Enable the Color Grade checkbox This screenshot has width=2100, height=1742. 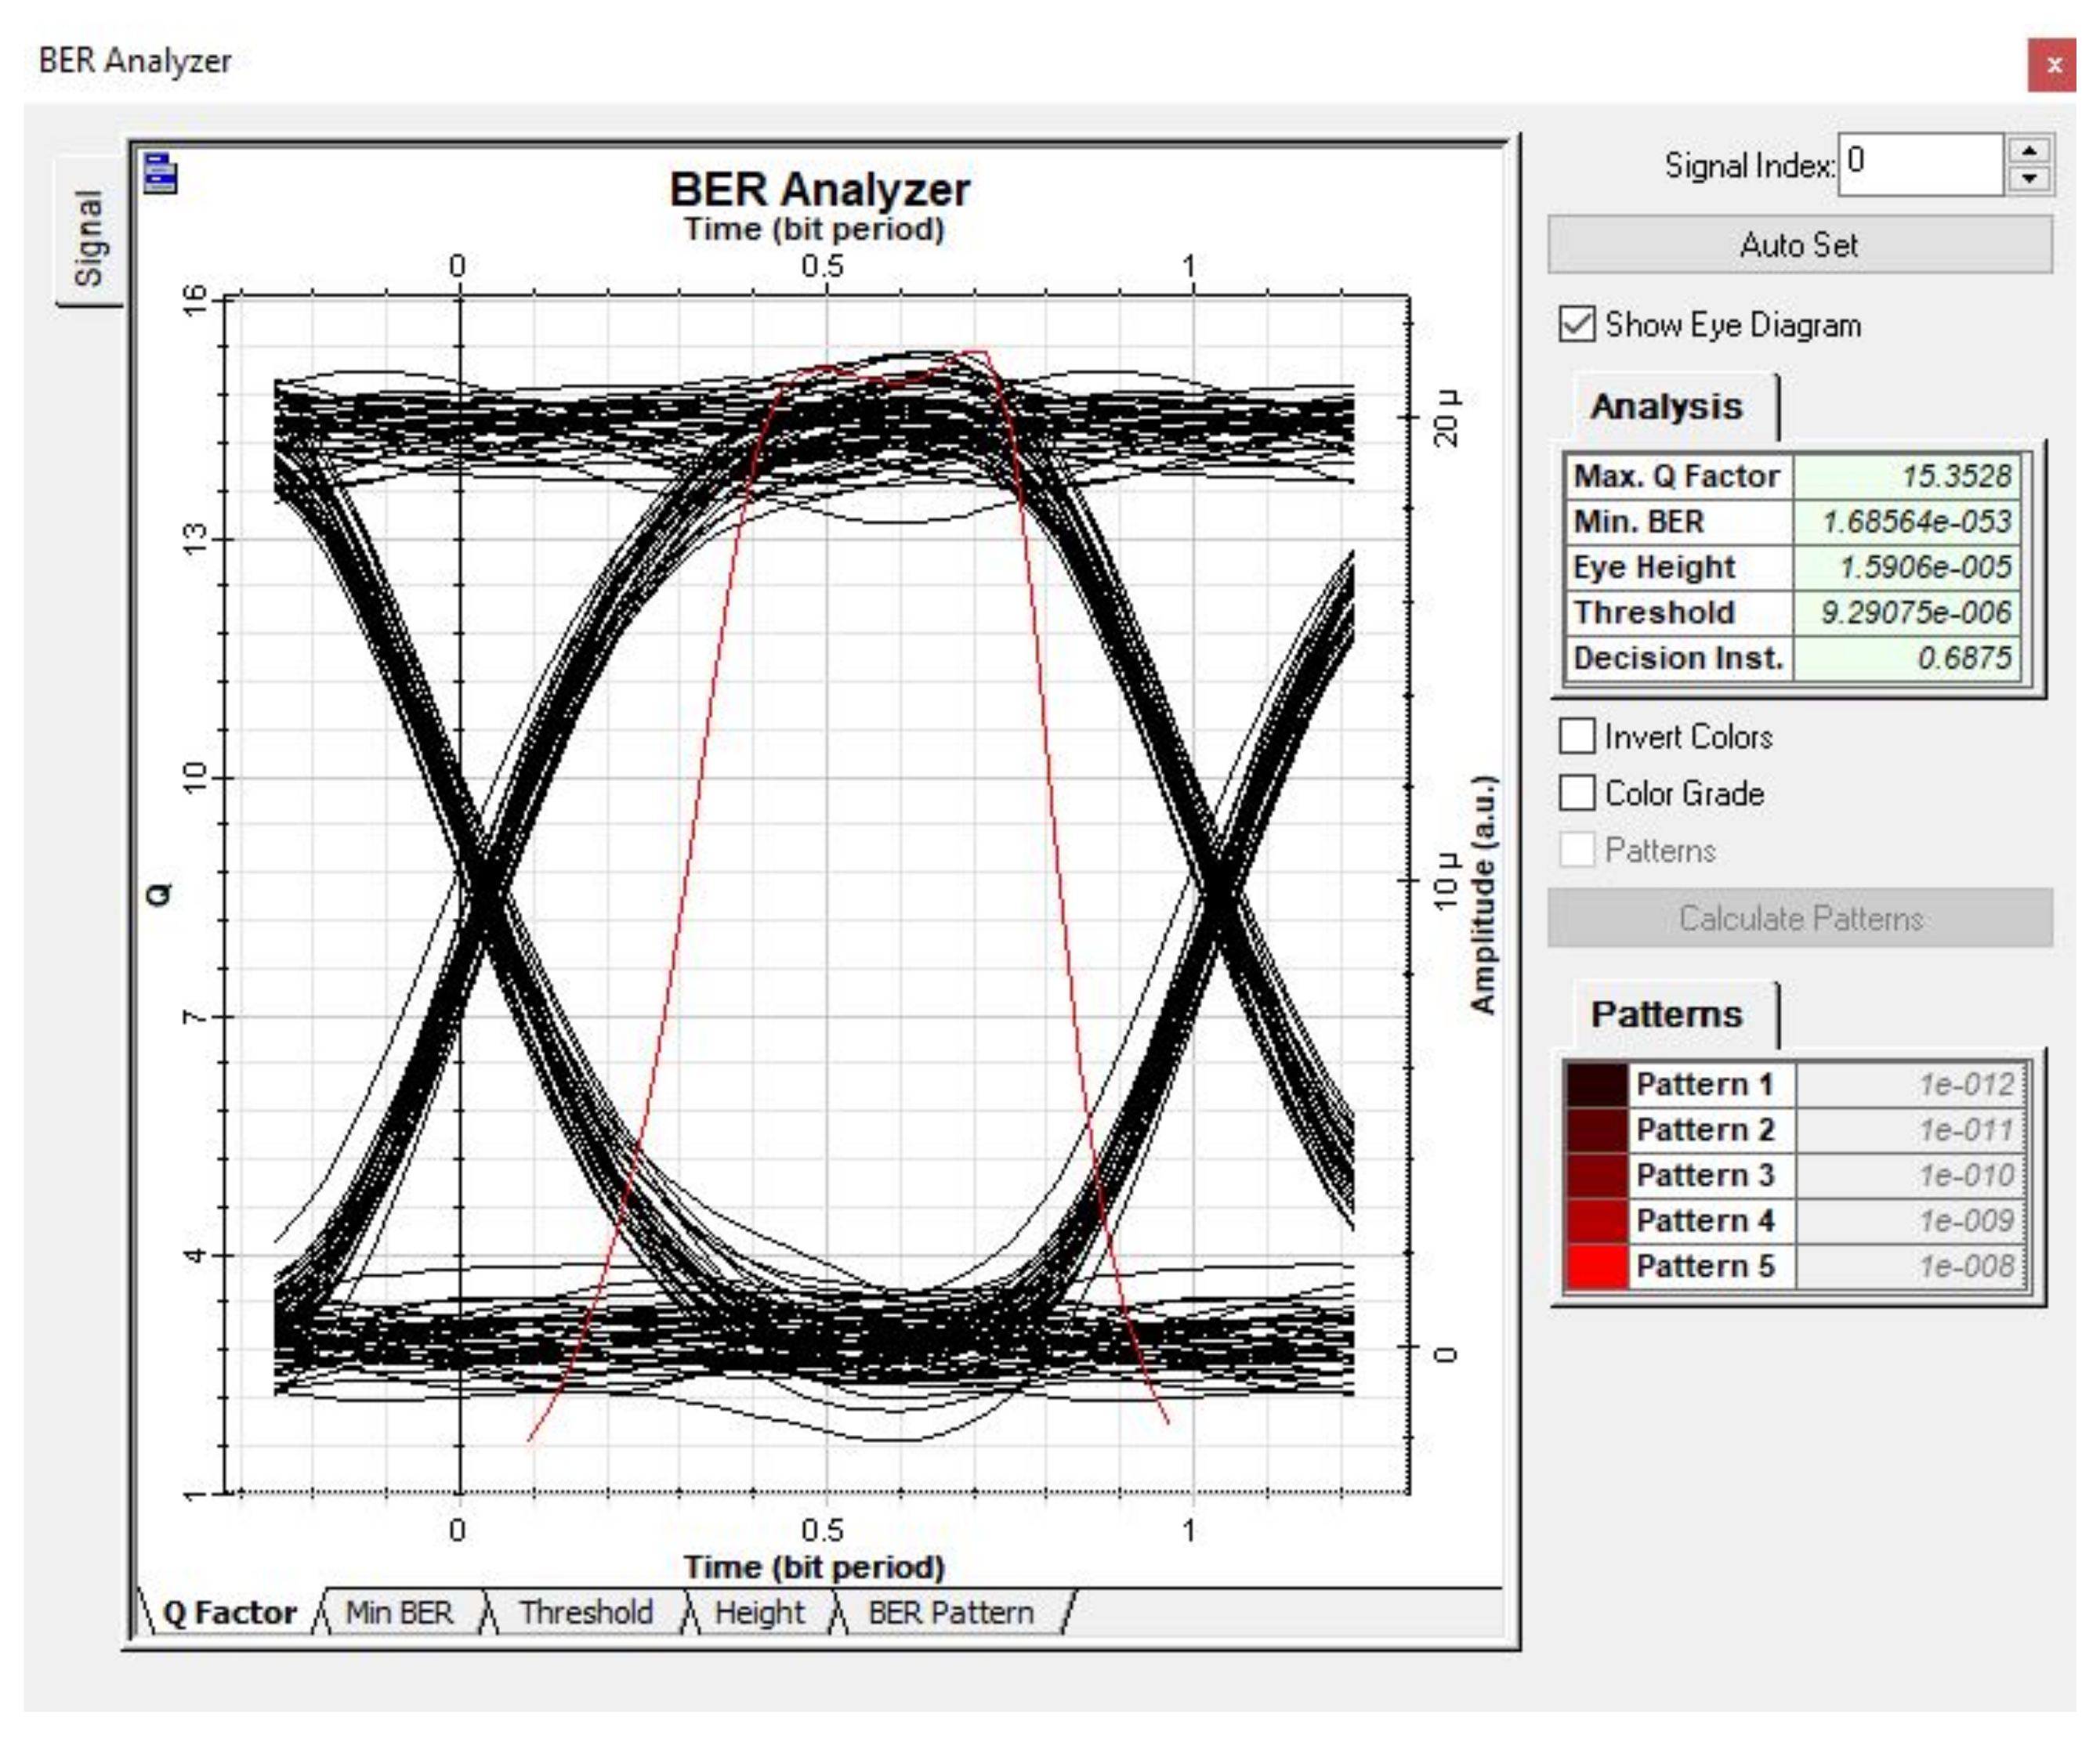tap(1577, 793)
